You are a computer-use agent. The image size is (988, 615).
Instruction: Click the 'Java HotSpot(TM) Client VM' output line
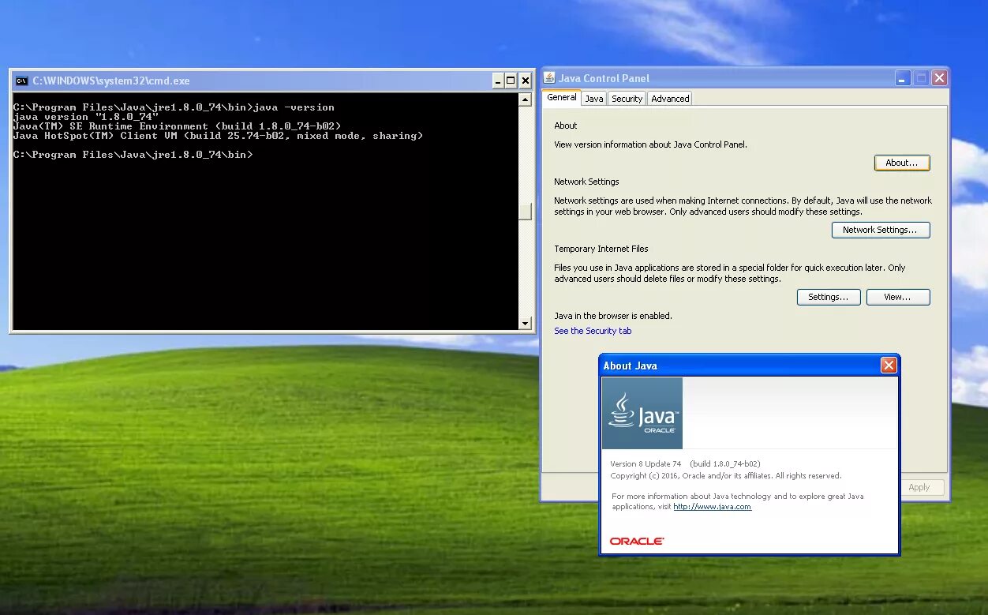click(219, 136)
